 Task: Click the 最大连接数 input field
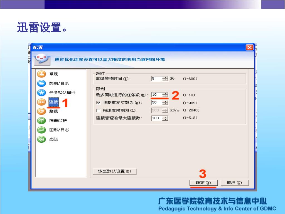pos(156,118)
